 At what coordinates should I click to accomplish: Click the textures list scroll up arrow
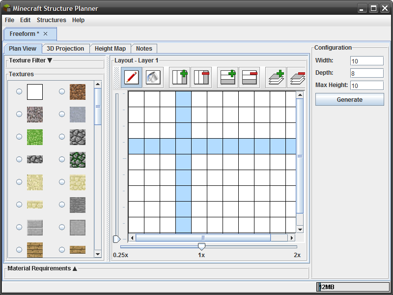coord(98,84)
